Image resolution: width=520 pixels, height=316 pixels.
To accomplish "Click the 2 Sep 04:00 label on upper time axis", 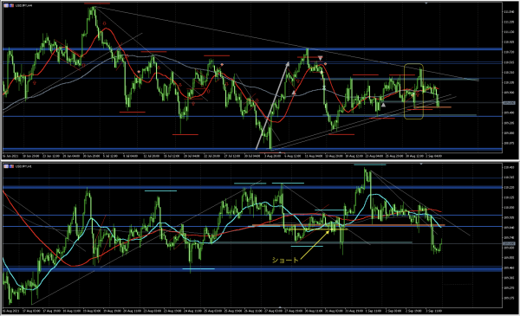I will coord(434,156).
